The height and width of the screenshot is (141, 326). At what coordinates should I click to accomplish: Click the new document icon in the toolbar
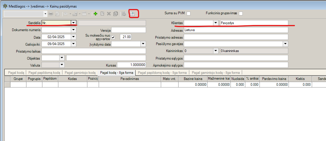[102, 14]
